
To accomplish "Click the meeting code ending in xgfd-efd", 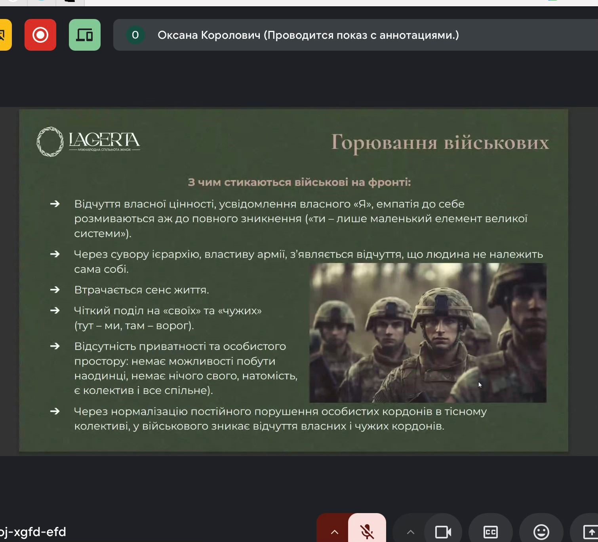I will (33, 532).
